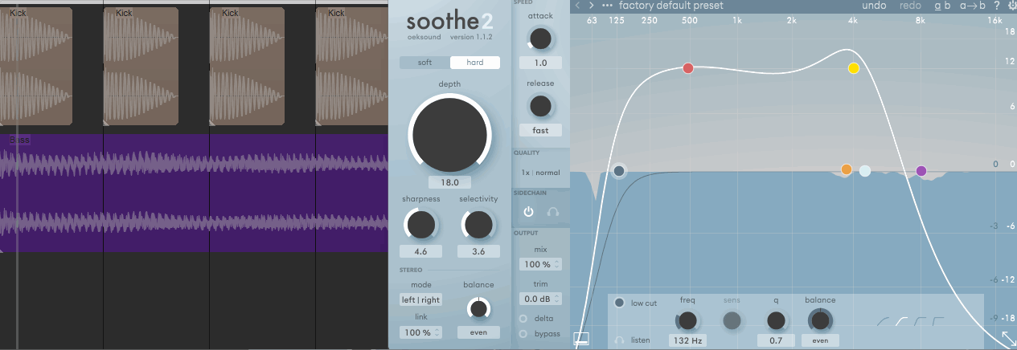Screen dimensions: 1017x350
Task: Select the yellow band node
Action: pos(854,68)
